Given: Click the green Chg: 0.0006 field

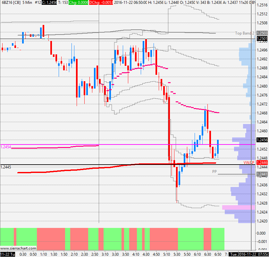Looking at the screenshot, I should coord(79,2).
